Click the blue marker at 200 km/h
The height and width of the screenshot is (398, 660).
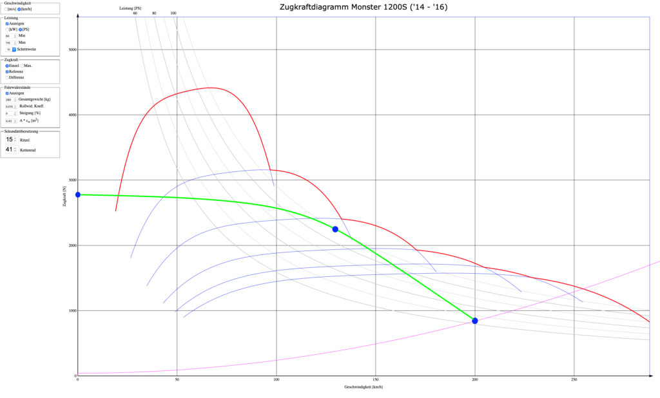475,321
